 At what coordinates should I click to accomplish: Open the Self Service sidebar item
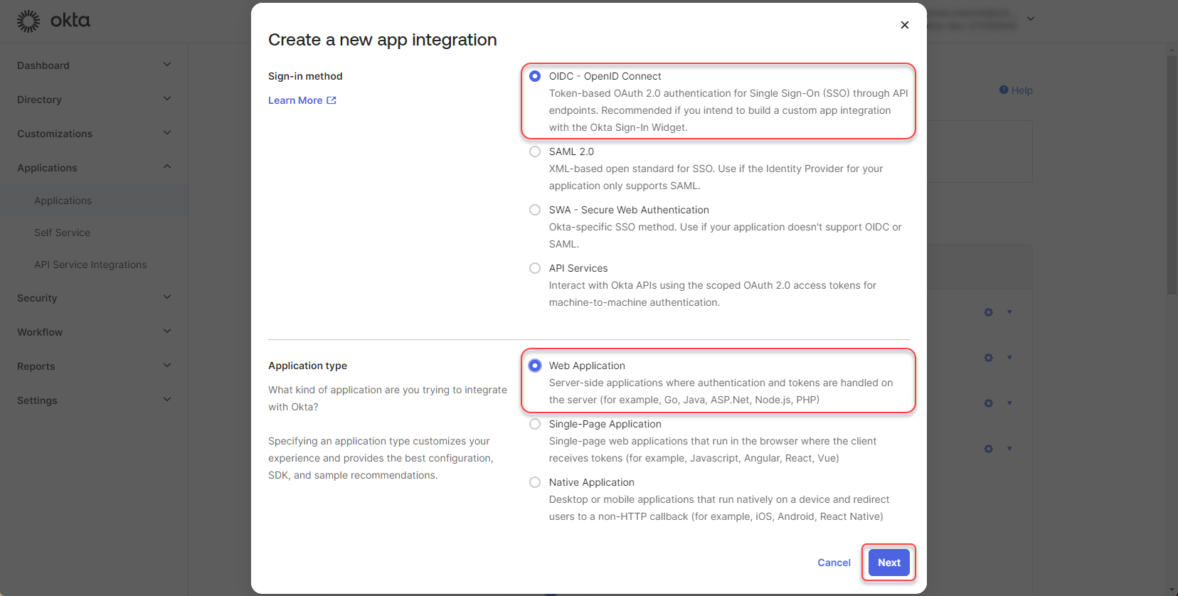click(x=62, y=233)
